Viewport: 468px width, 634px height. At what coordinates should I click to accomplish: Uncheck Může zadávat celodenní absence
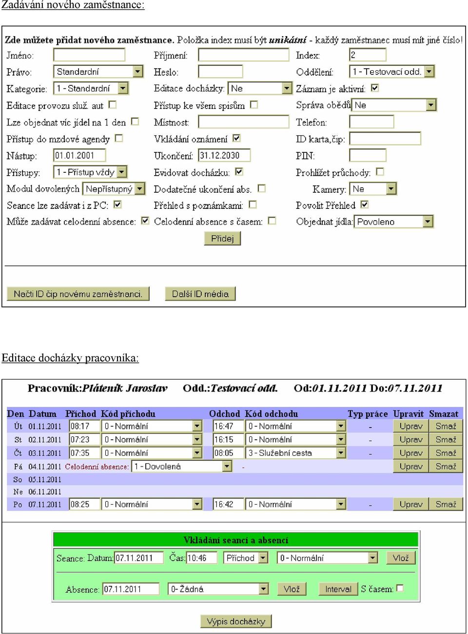pos(145,221)
